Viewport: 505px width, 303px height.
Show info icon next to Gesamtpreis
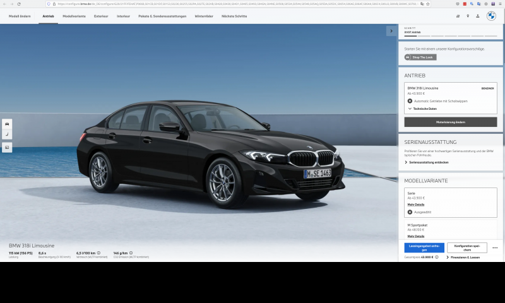click(x=437, y=258)
